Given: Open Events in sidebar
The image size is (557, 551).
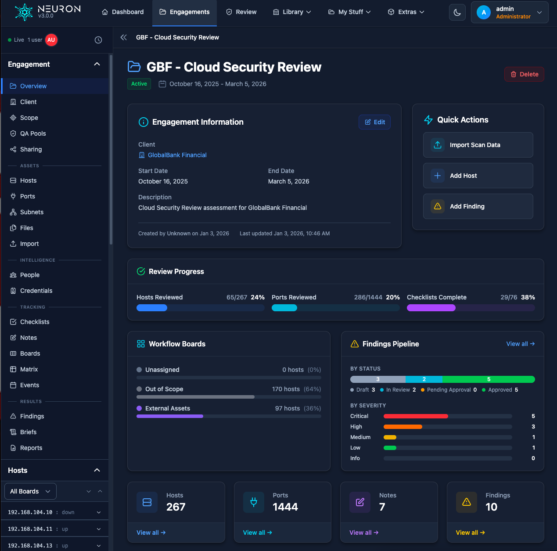Looking at the screenshot, I should pyautogui.click(x=55, y=385).
